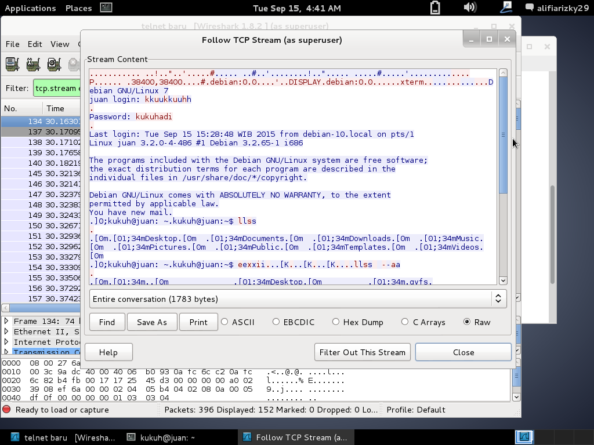This screenshot has width=594, height=445.
Task: Click the red capture status icon in status bar
Action: (x=6, y=410)
